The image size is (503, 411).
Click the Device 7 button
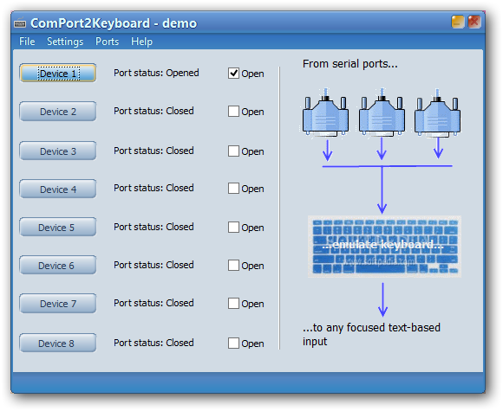point(58,303)
